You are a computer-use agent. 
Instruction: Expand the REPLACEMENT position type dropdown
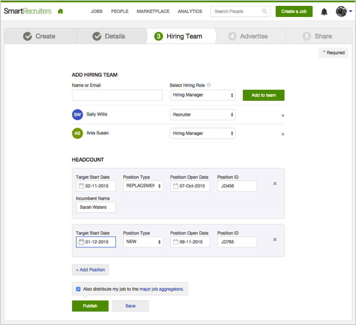(143, 186)
